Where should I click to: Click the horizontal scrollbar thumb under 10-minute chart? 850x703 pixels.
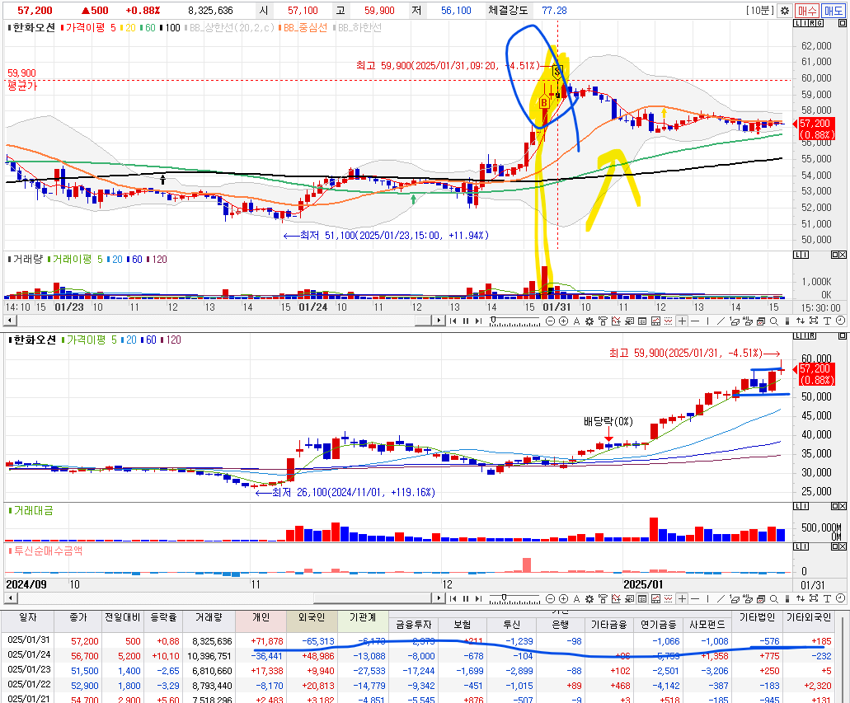[424, 321]
